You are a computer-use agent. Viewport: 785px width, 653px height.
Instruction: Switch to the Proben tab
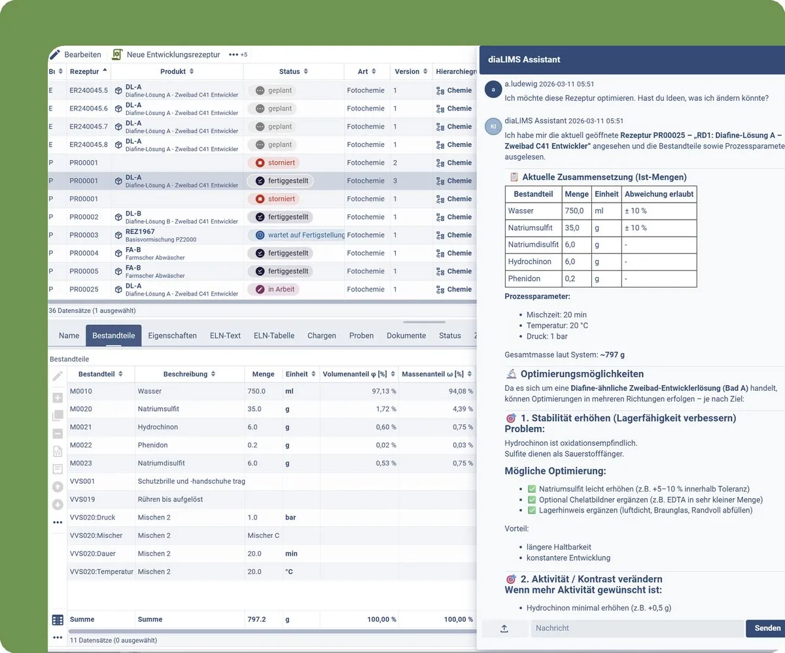[361, 335]
